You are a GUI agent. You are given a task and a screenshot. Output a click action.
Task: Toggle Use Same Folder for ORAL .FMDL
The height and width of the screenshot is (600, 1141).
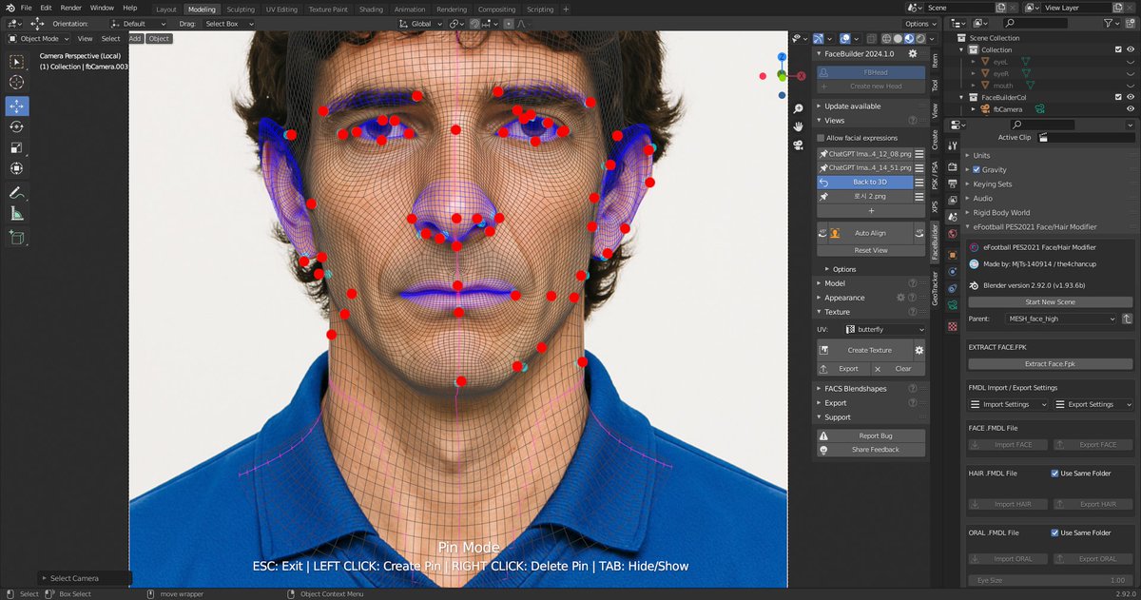tap(1055, 532)
